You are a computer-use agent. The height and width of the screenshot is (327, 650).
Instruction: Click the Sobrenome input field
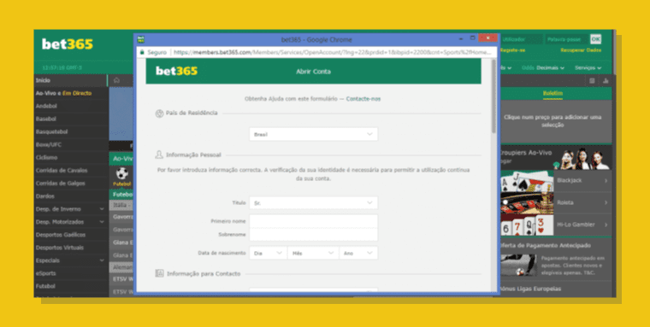click(313, 235)
